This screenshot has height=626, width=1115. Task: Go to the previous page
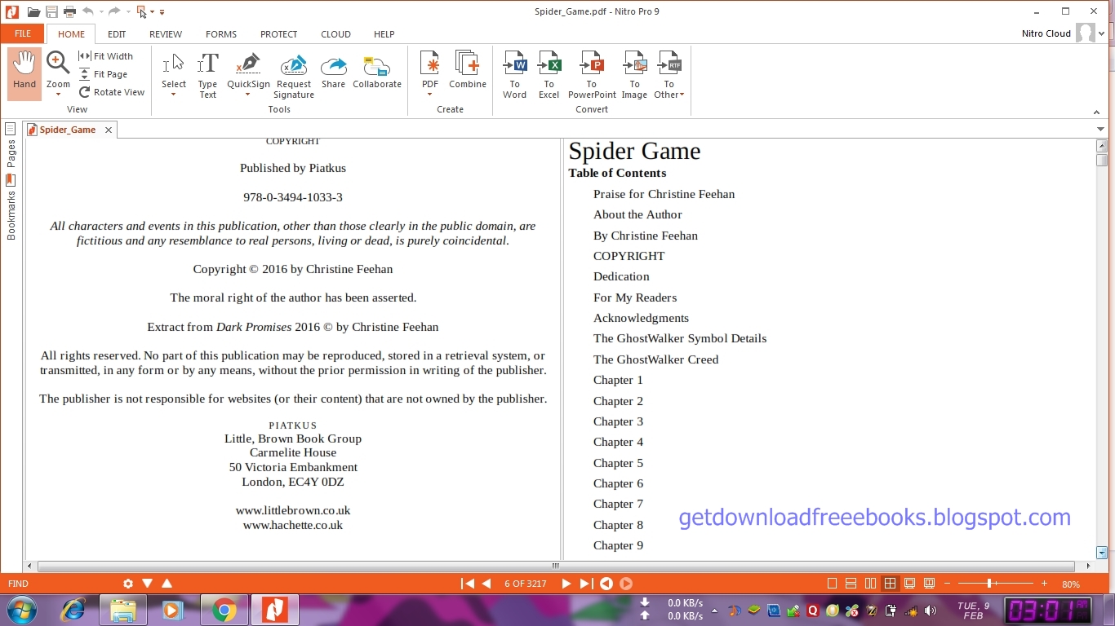coord(486,584)
